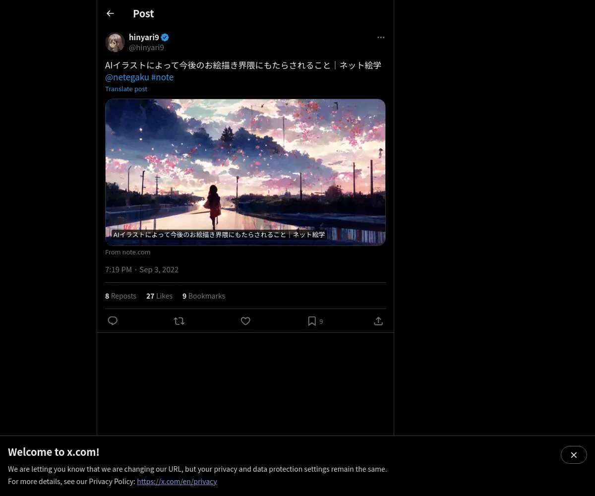Open the x.com privacy policy link
Image resolution: width=595 pixels, height=496 pixels.
point(177,481)
